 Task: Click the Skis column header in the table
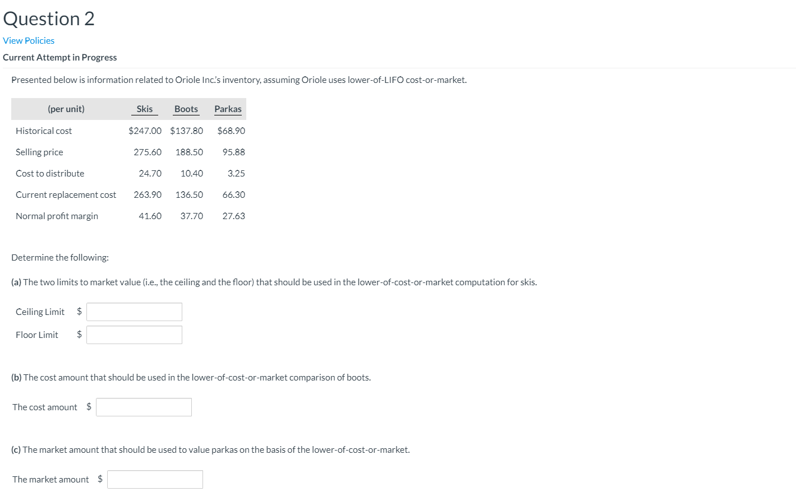(x=144, y=109)
